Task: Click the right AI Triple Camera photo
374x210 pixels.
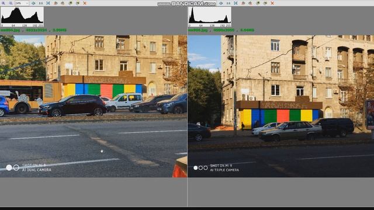Action: pos(281,106)
